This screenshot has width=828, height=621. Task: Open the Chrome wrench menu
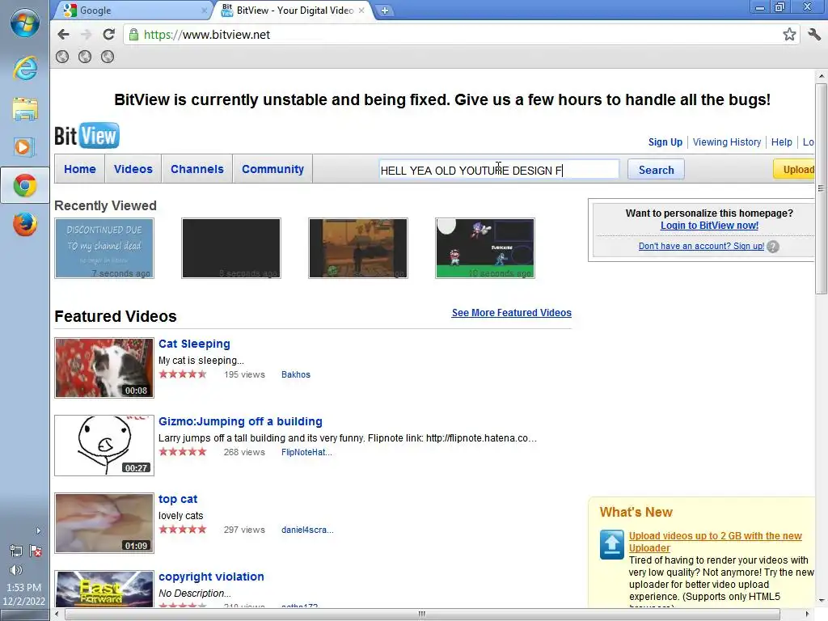pyautogui.click(x=814, y=34)
